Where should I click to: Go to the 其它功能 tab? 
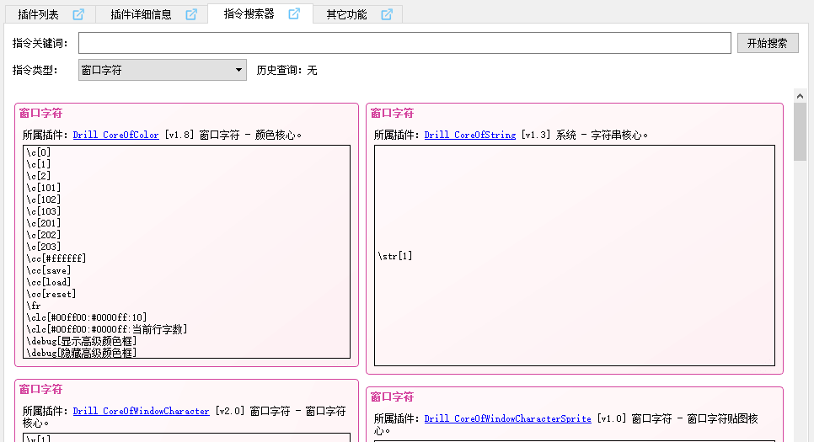pos(346,14)
